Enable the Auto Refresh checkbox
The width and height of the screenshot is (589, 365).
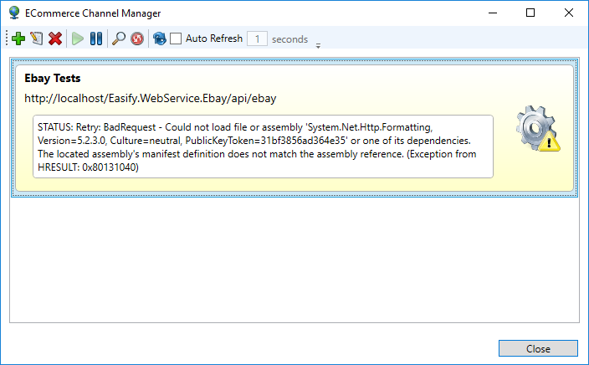[176, 39]
